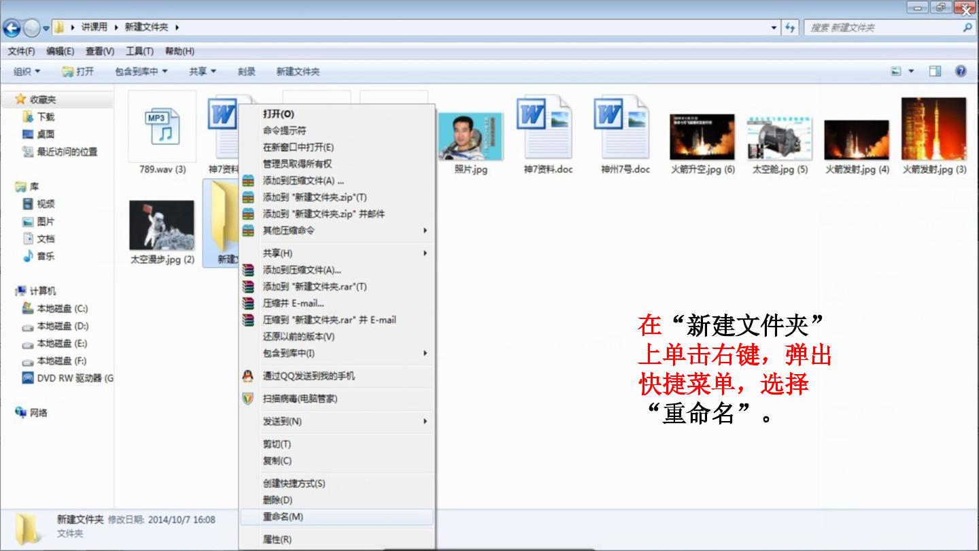Screen dimensions: 979x551
Task: Expand the 包含到库中 toolbar dropdown
Action: [141, 71]
